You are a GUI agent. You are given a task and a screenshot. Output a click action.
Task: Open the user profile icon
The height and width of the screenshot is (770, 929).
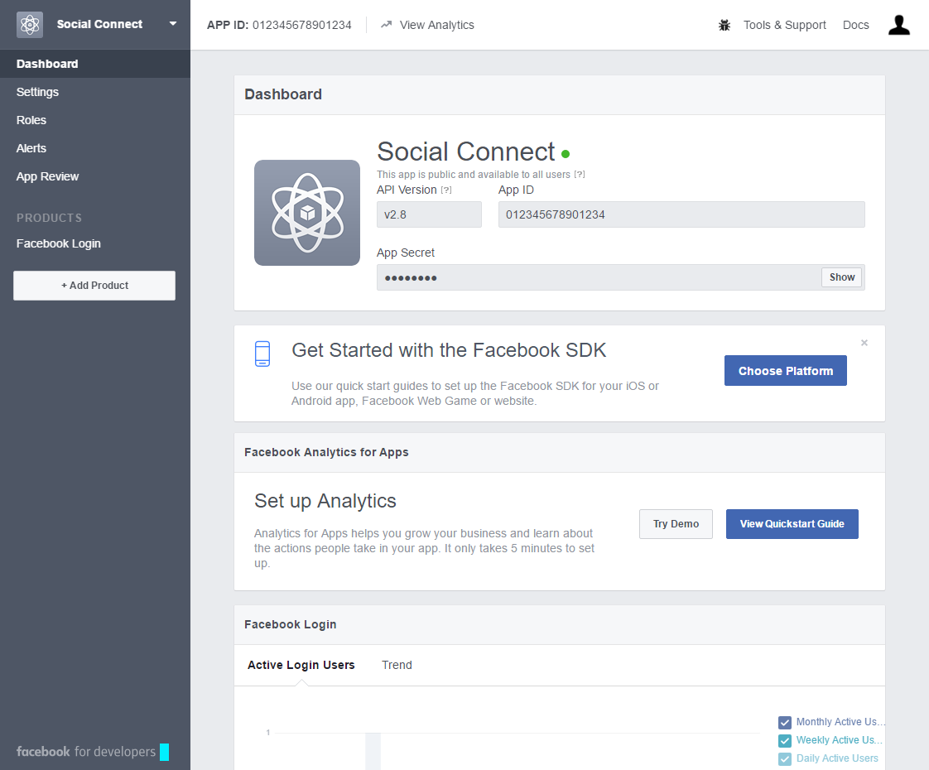(x=899, y=25)
